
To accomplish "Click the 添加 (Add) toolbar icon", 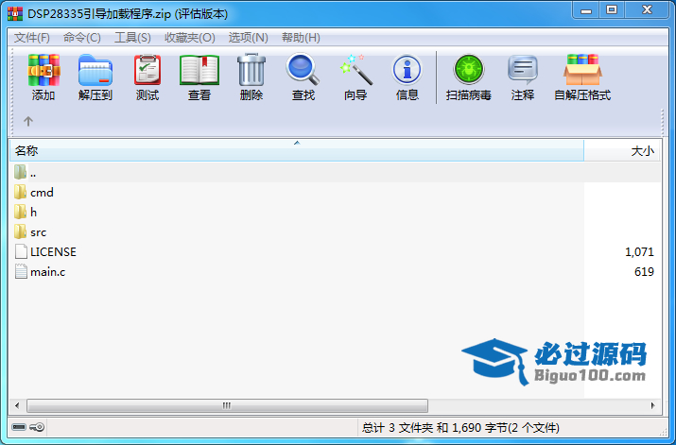I will click(x=43, y=70).
